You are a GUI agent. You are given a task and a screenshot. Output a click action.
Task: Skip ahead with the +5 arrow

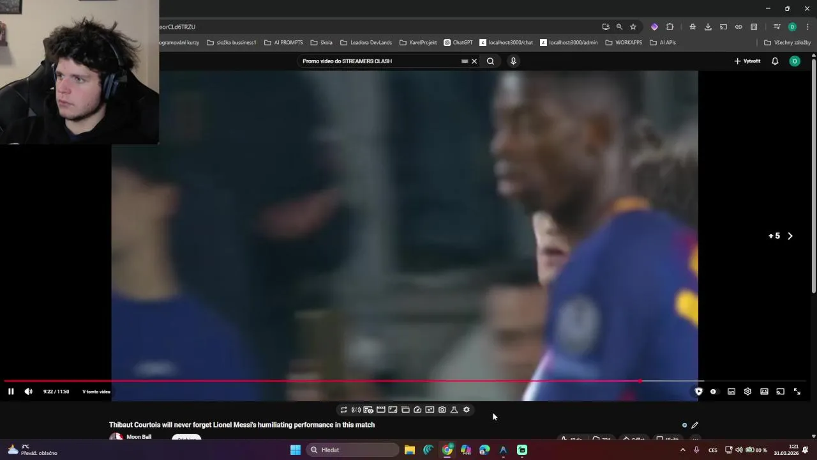[x=790, y=236]
